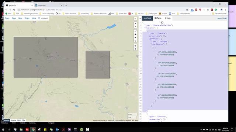Collapse the side panel with the arrow
The image size is (236, 132).
tap(140, 18)
